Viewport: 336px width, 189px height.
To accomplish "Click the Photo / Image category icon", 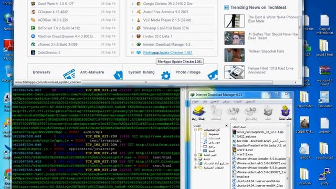I will point(213,75).
